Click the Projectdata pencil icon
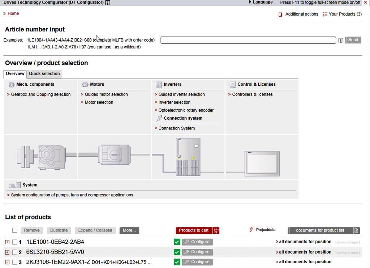This screenshot has width=370, height=268. [x=251, y=230]
